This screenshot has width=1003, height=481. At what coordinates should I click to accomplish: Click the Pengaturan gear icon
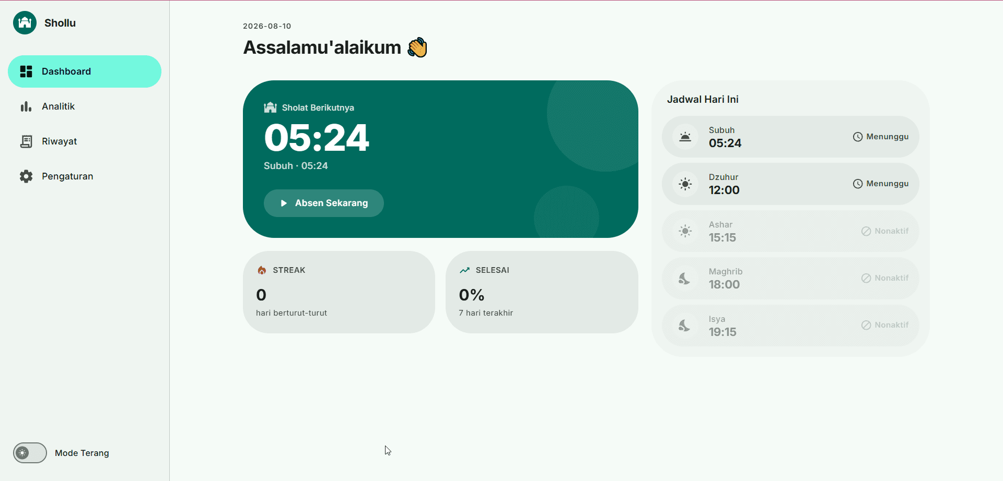tap(26, 176)
